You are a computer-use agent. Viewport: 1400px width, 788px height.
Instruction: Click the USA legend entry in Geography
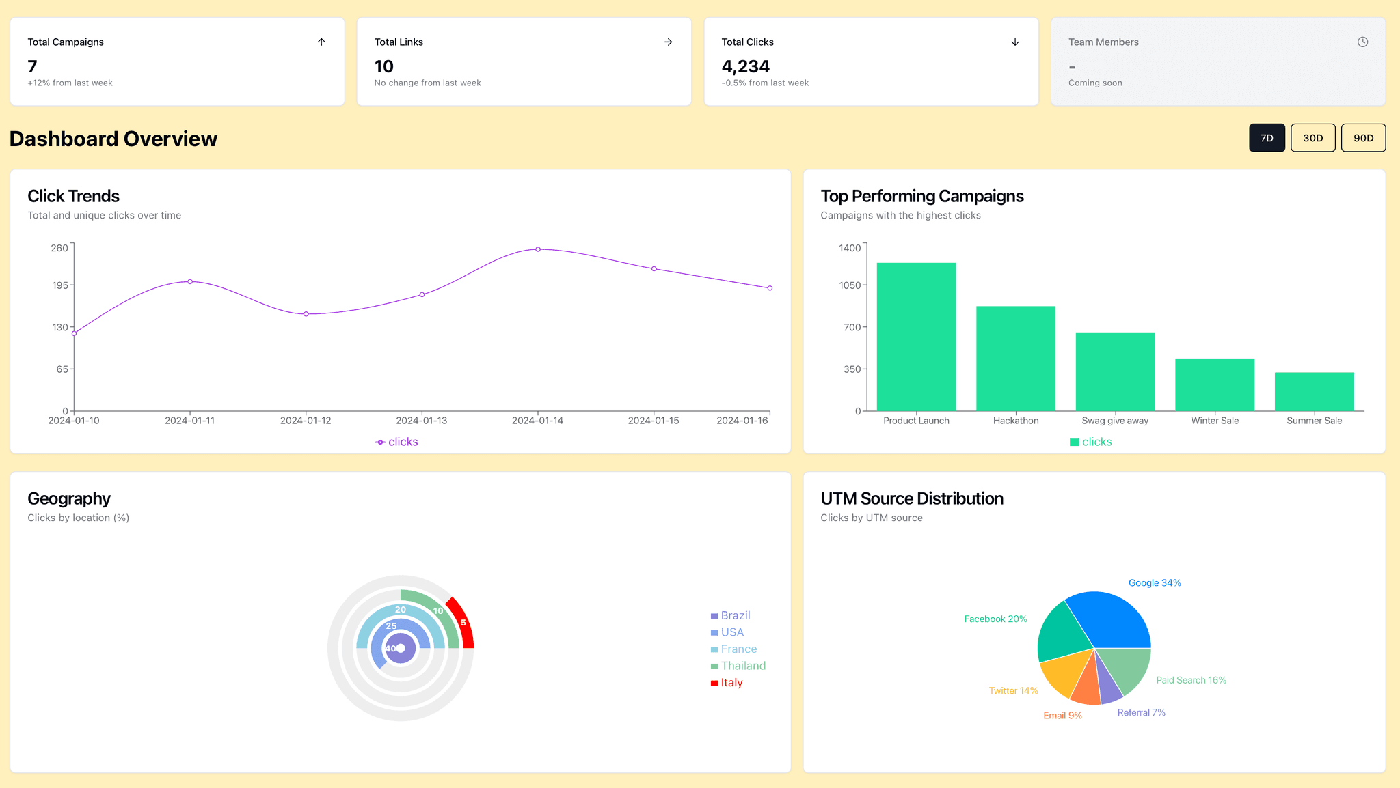[x=731, y=632]
